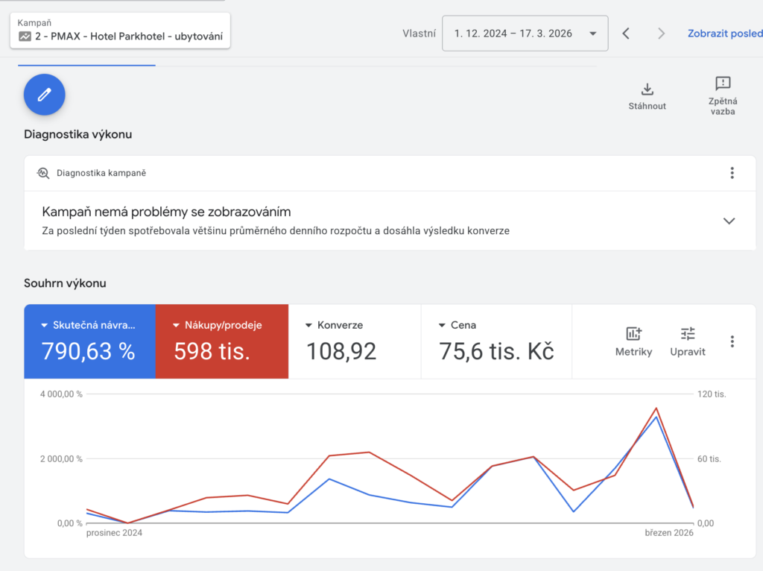The image size is (763, 571).
Task: Expand the campaign diagnostics chevron
Action: (x=729, y=221)
